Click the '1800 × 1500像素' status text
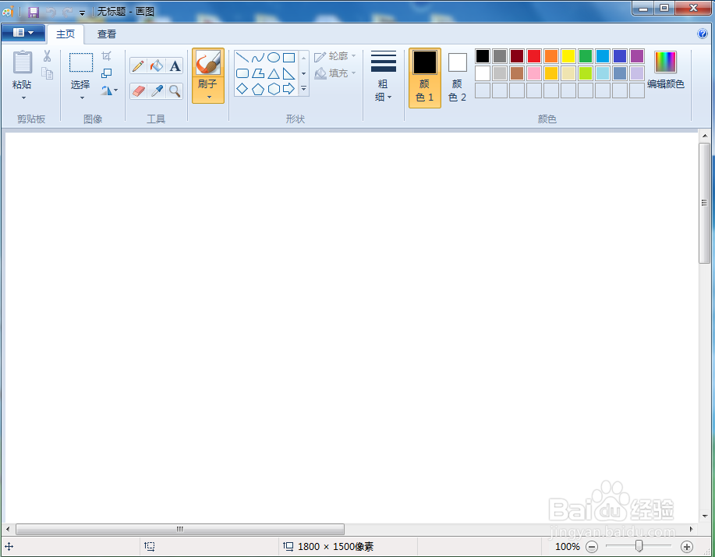The height and width of the screenshot is (557, 715). coord(335,547)
